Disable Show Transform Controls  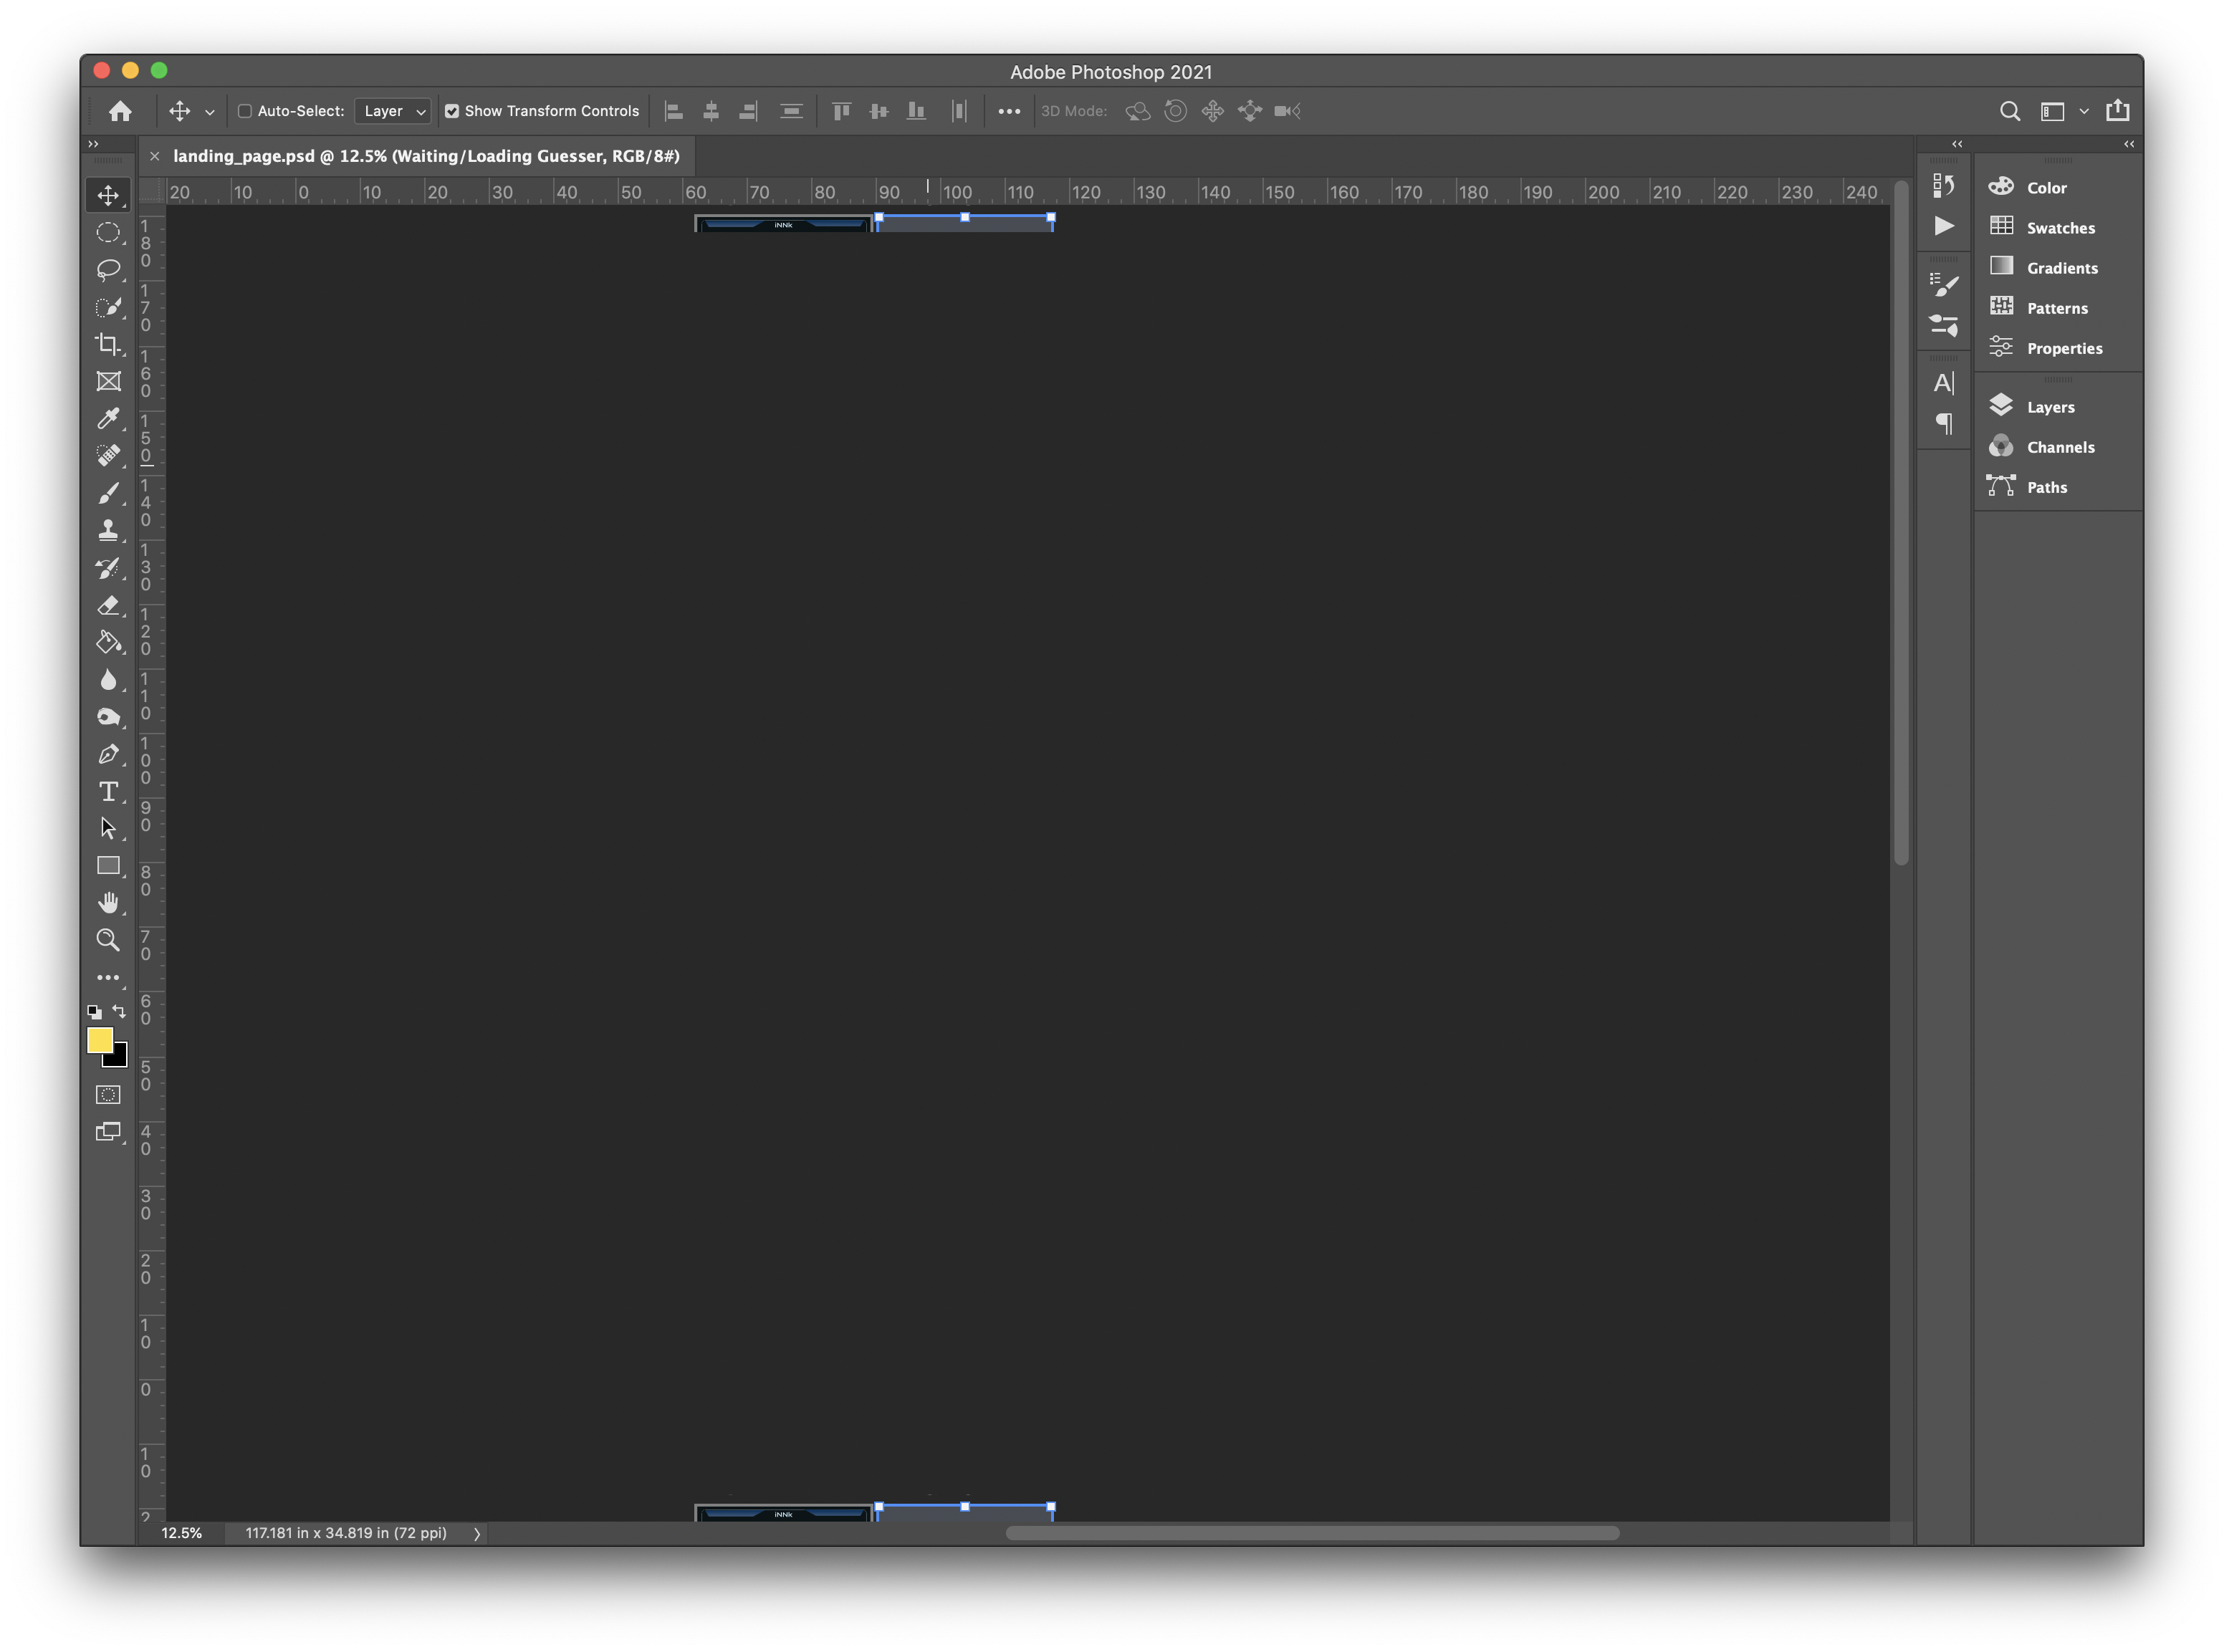click(453, 111)
